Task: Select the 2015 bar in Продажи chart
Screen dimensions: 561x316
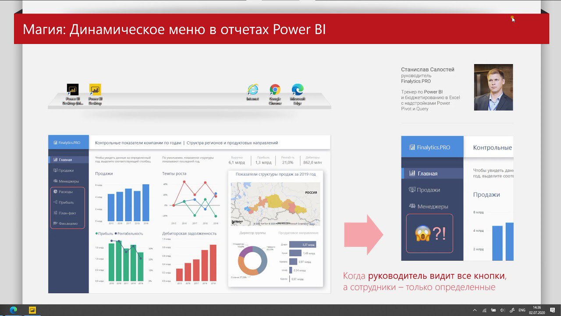Action: point(111,208)
